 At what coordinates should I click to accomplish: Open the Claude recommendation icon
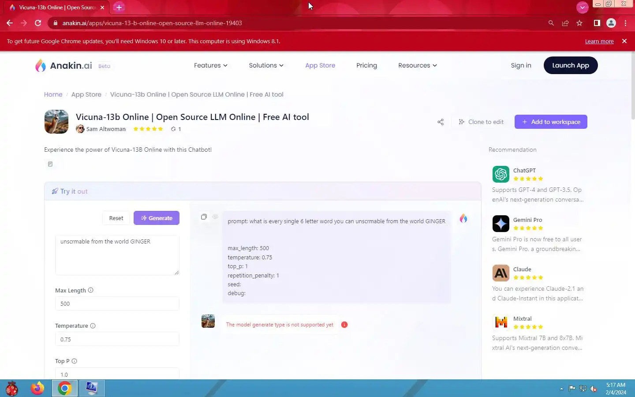501,273
